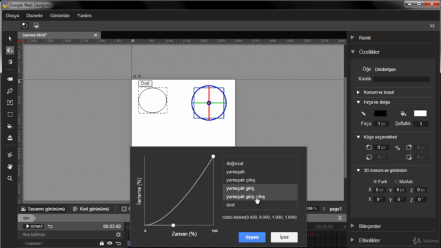Choose özel easing option

[260, 205]
